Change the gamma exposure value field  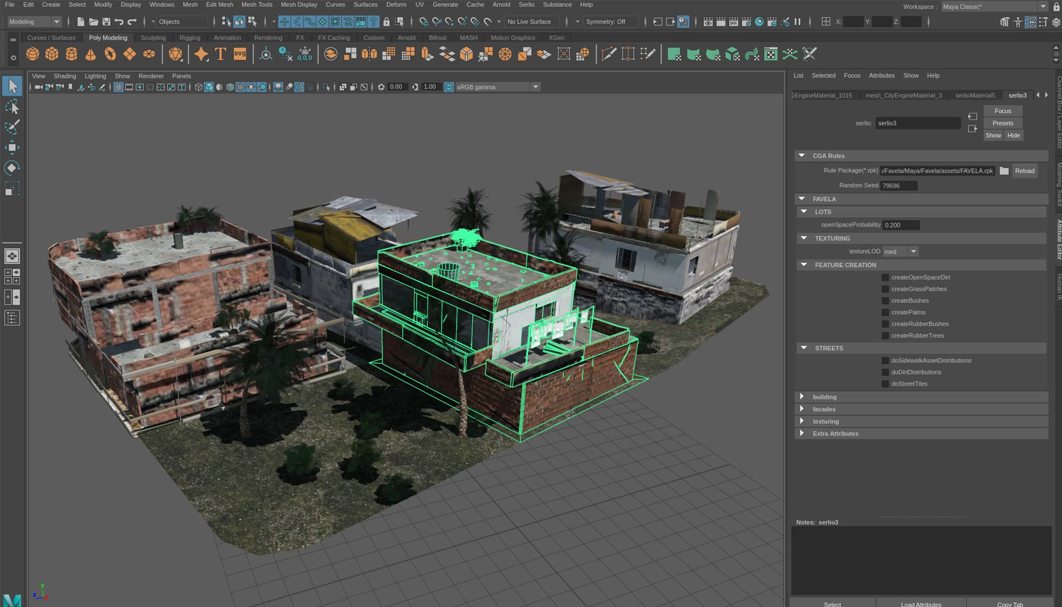[x=430, y=86]
